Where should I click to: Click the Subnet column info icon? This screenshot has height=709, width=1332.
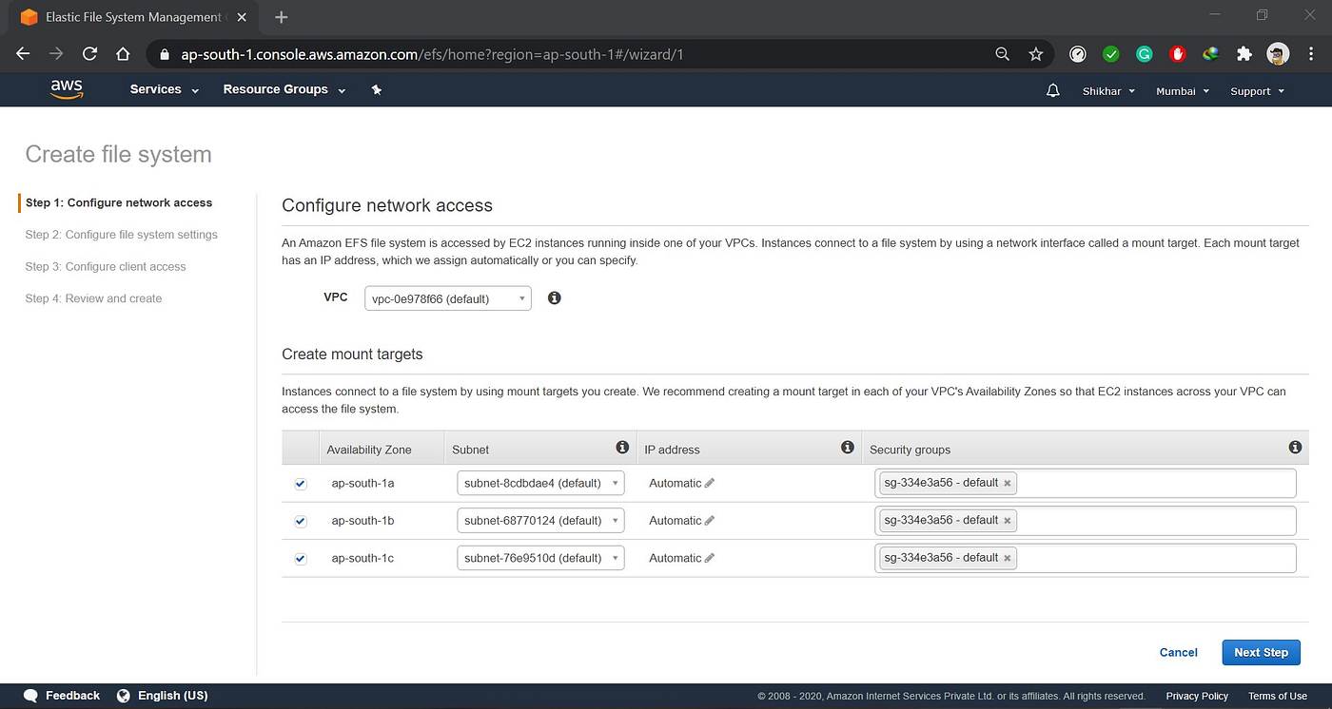click(x=622, y=446)
